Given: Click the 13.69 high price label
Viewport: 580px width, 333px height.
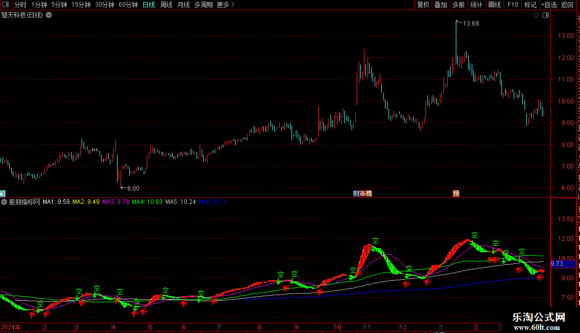Looking at the screenshot, I should pos(471,24).
